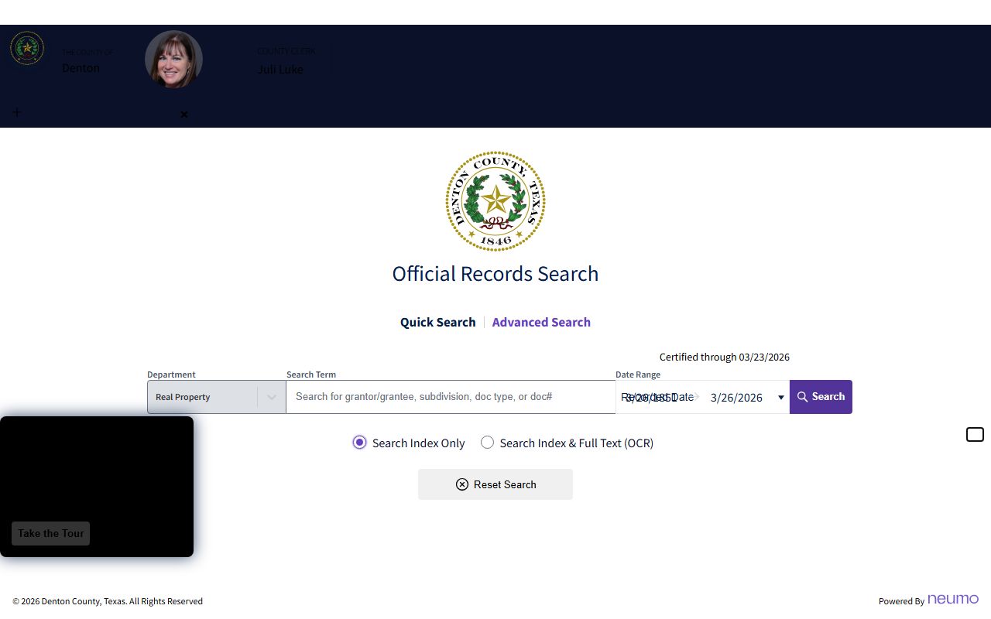The width and height of the screenshot is (991, 619).
Task: Click Juli Luke county clerk name
Action: 280,70
